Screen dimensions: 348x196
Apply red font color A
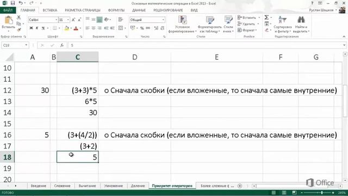point(76,28)
